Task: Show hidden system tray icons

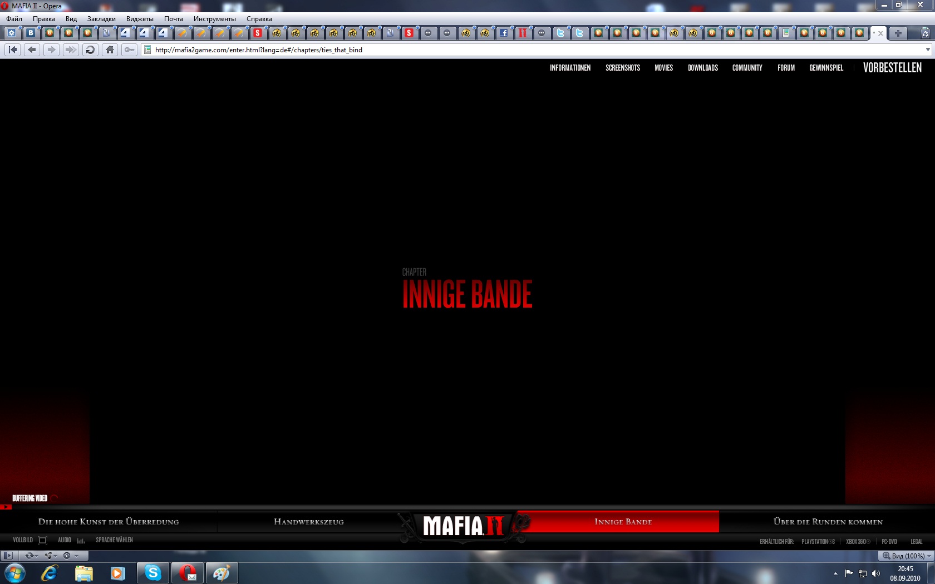Action: coord(835,573)
